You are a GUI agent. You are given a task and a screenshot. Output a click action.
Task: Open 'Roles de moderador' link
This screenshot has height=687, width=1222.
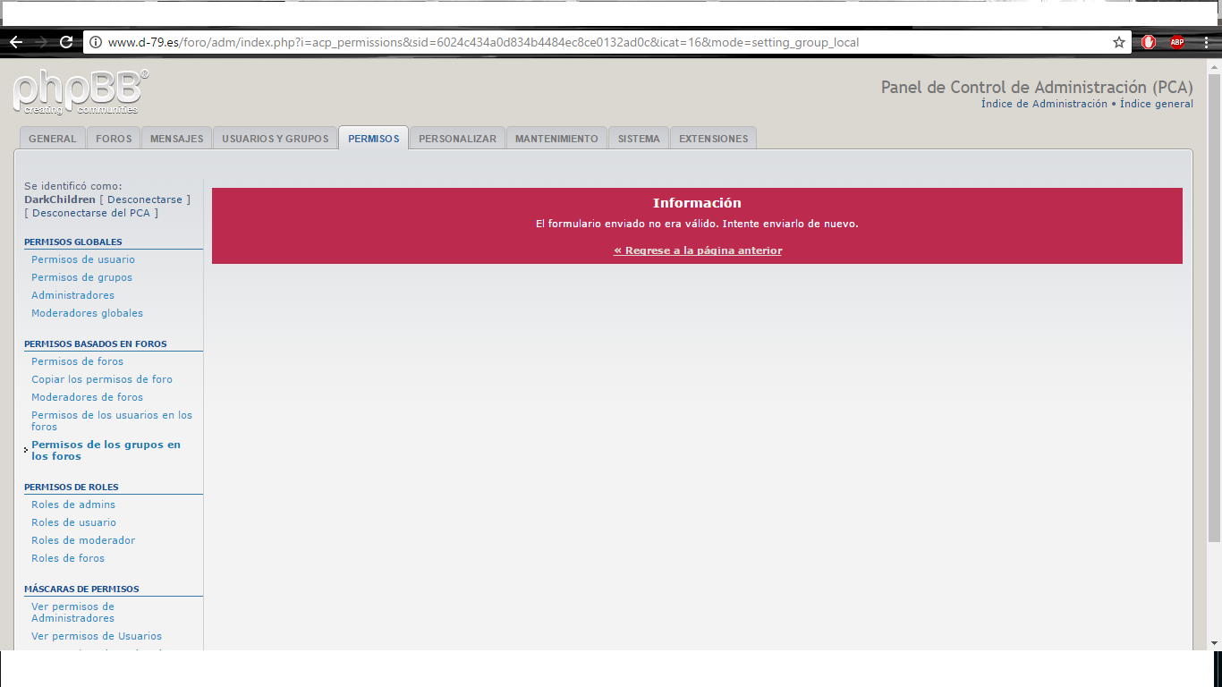[83, 540]
